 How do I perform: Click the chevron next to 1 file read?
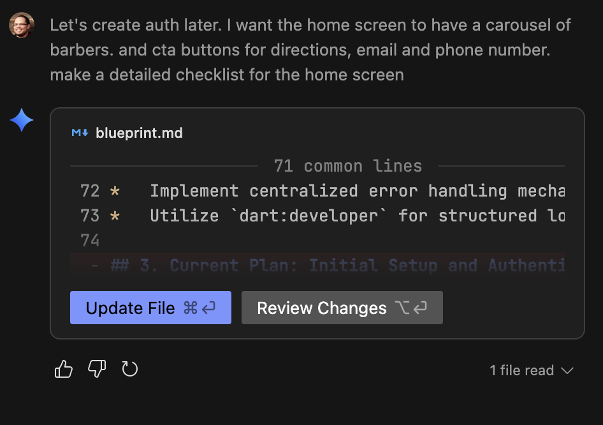(x=566, y=371)
